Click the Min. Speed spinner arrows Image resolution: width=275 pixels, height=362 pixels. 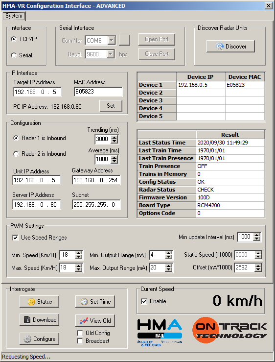79,255
